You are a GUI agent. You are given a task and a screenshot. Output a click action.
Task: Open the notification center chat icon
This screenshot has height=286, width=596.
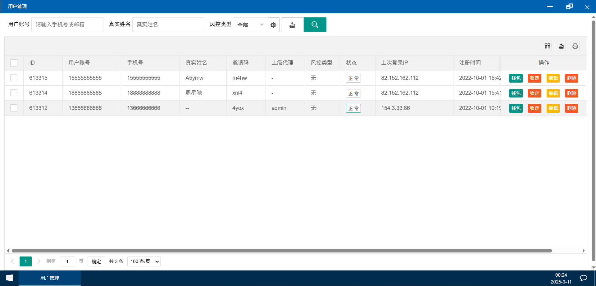[x=584, y=278]
